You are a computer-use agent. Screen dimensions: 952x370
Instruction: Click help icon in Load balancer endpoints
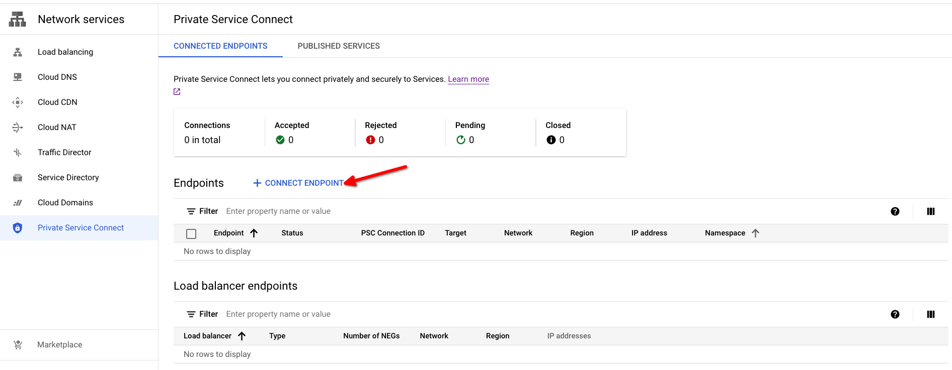[x=895, y=314]
